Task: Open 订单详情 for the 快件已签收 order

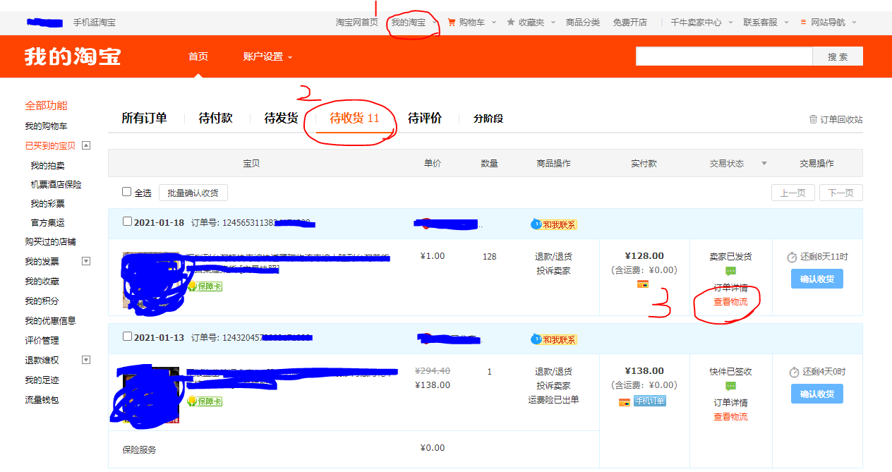Action: (x=730, y=402)
